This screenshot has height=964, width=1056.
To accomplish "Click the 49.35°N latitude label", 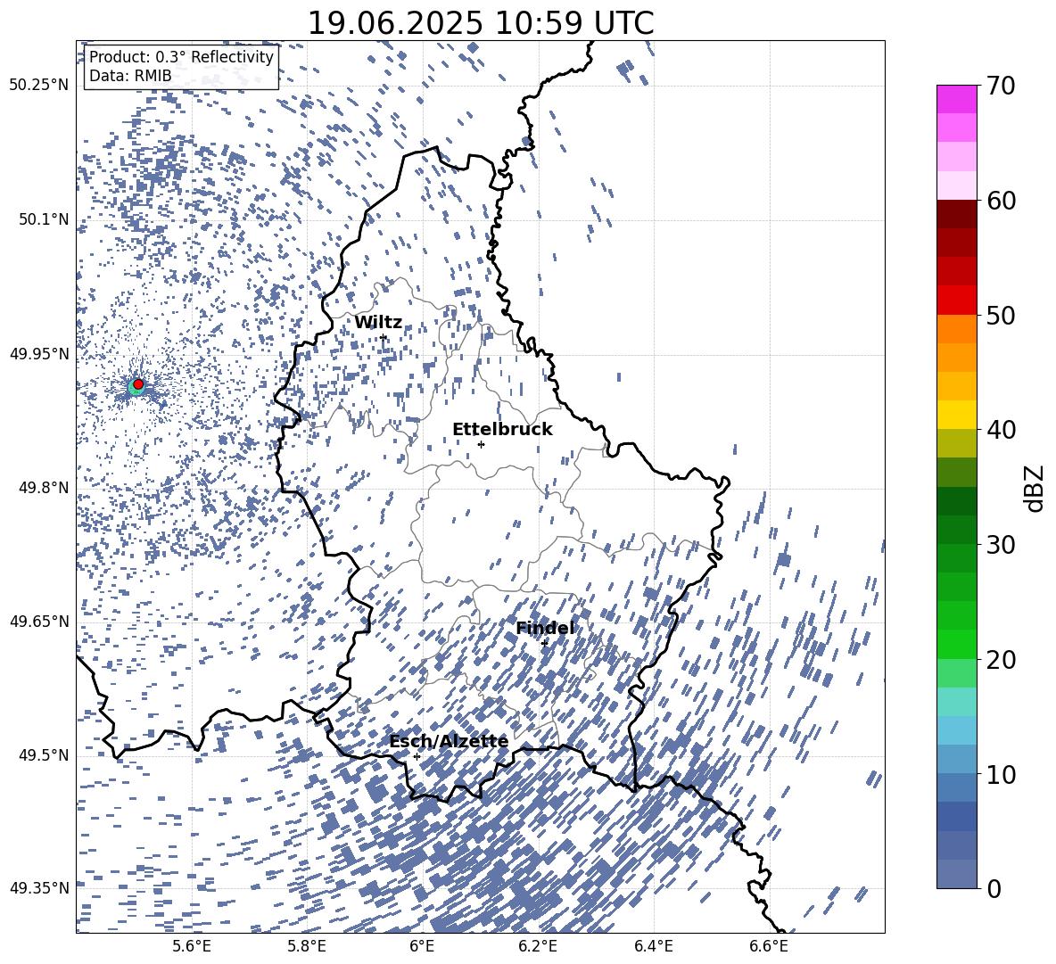I will point(39,888).
